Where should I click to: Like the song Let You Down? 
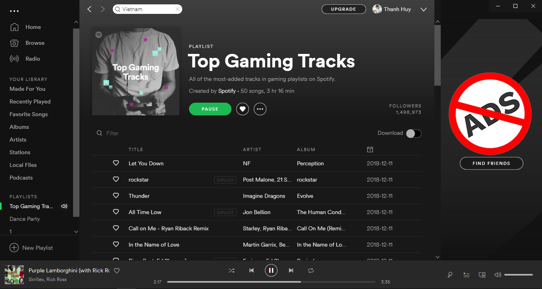tap(116, 163)
